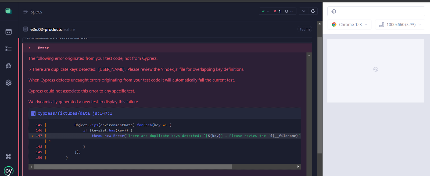Click the code frame horizontal scrollbar

point(133,167)
